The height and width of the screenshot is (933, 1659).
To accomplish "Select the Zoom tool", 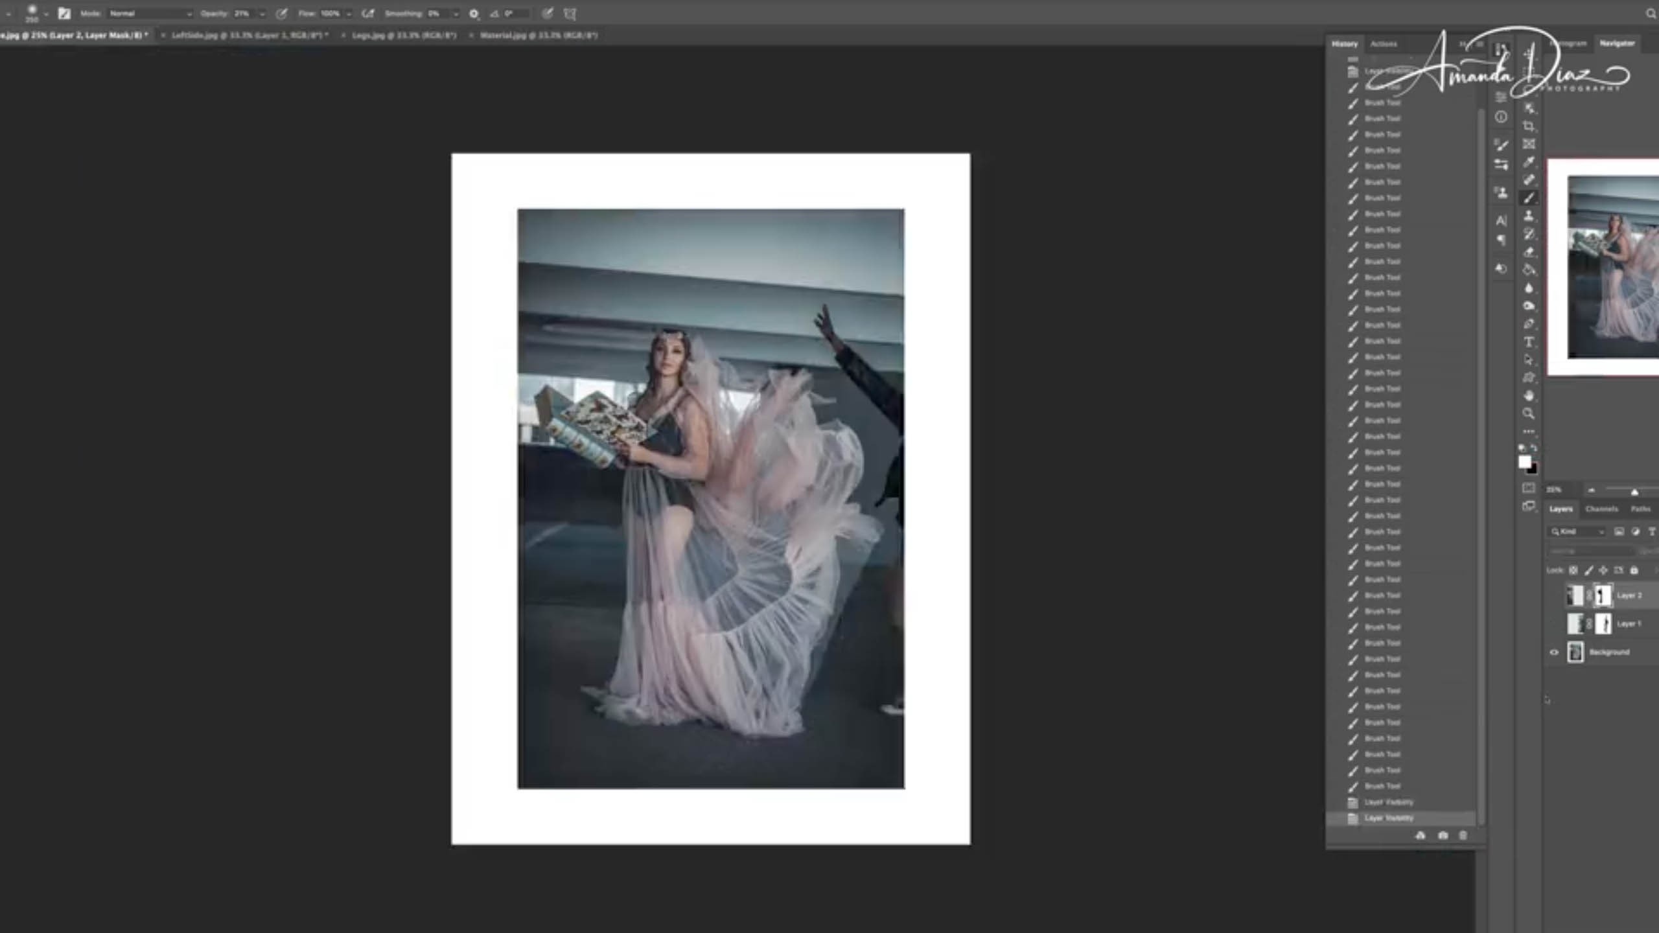I will 1529,413.
